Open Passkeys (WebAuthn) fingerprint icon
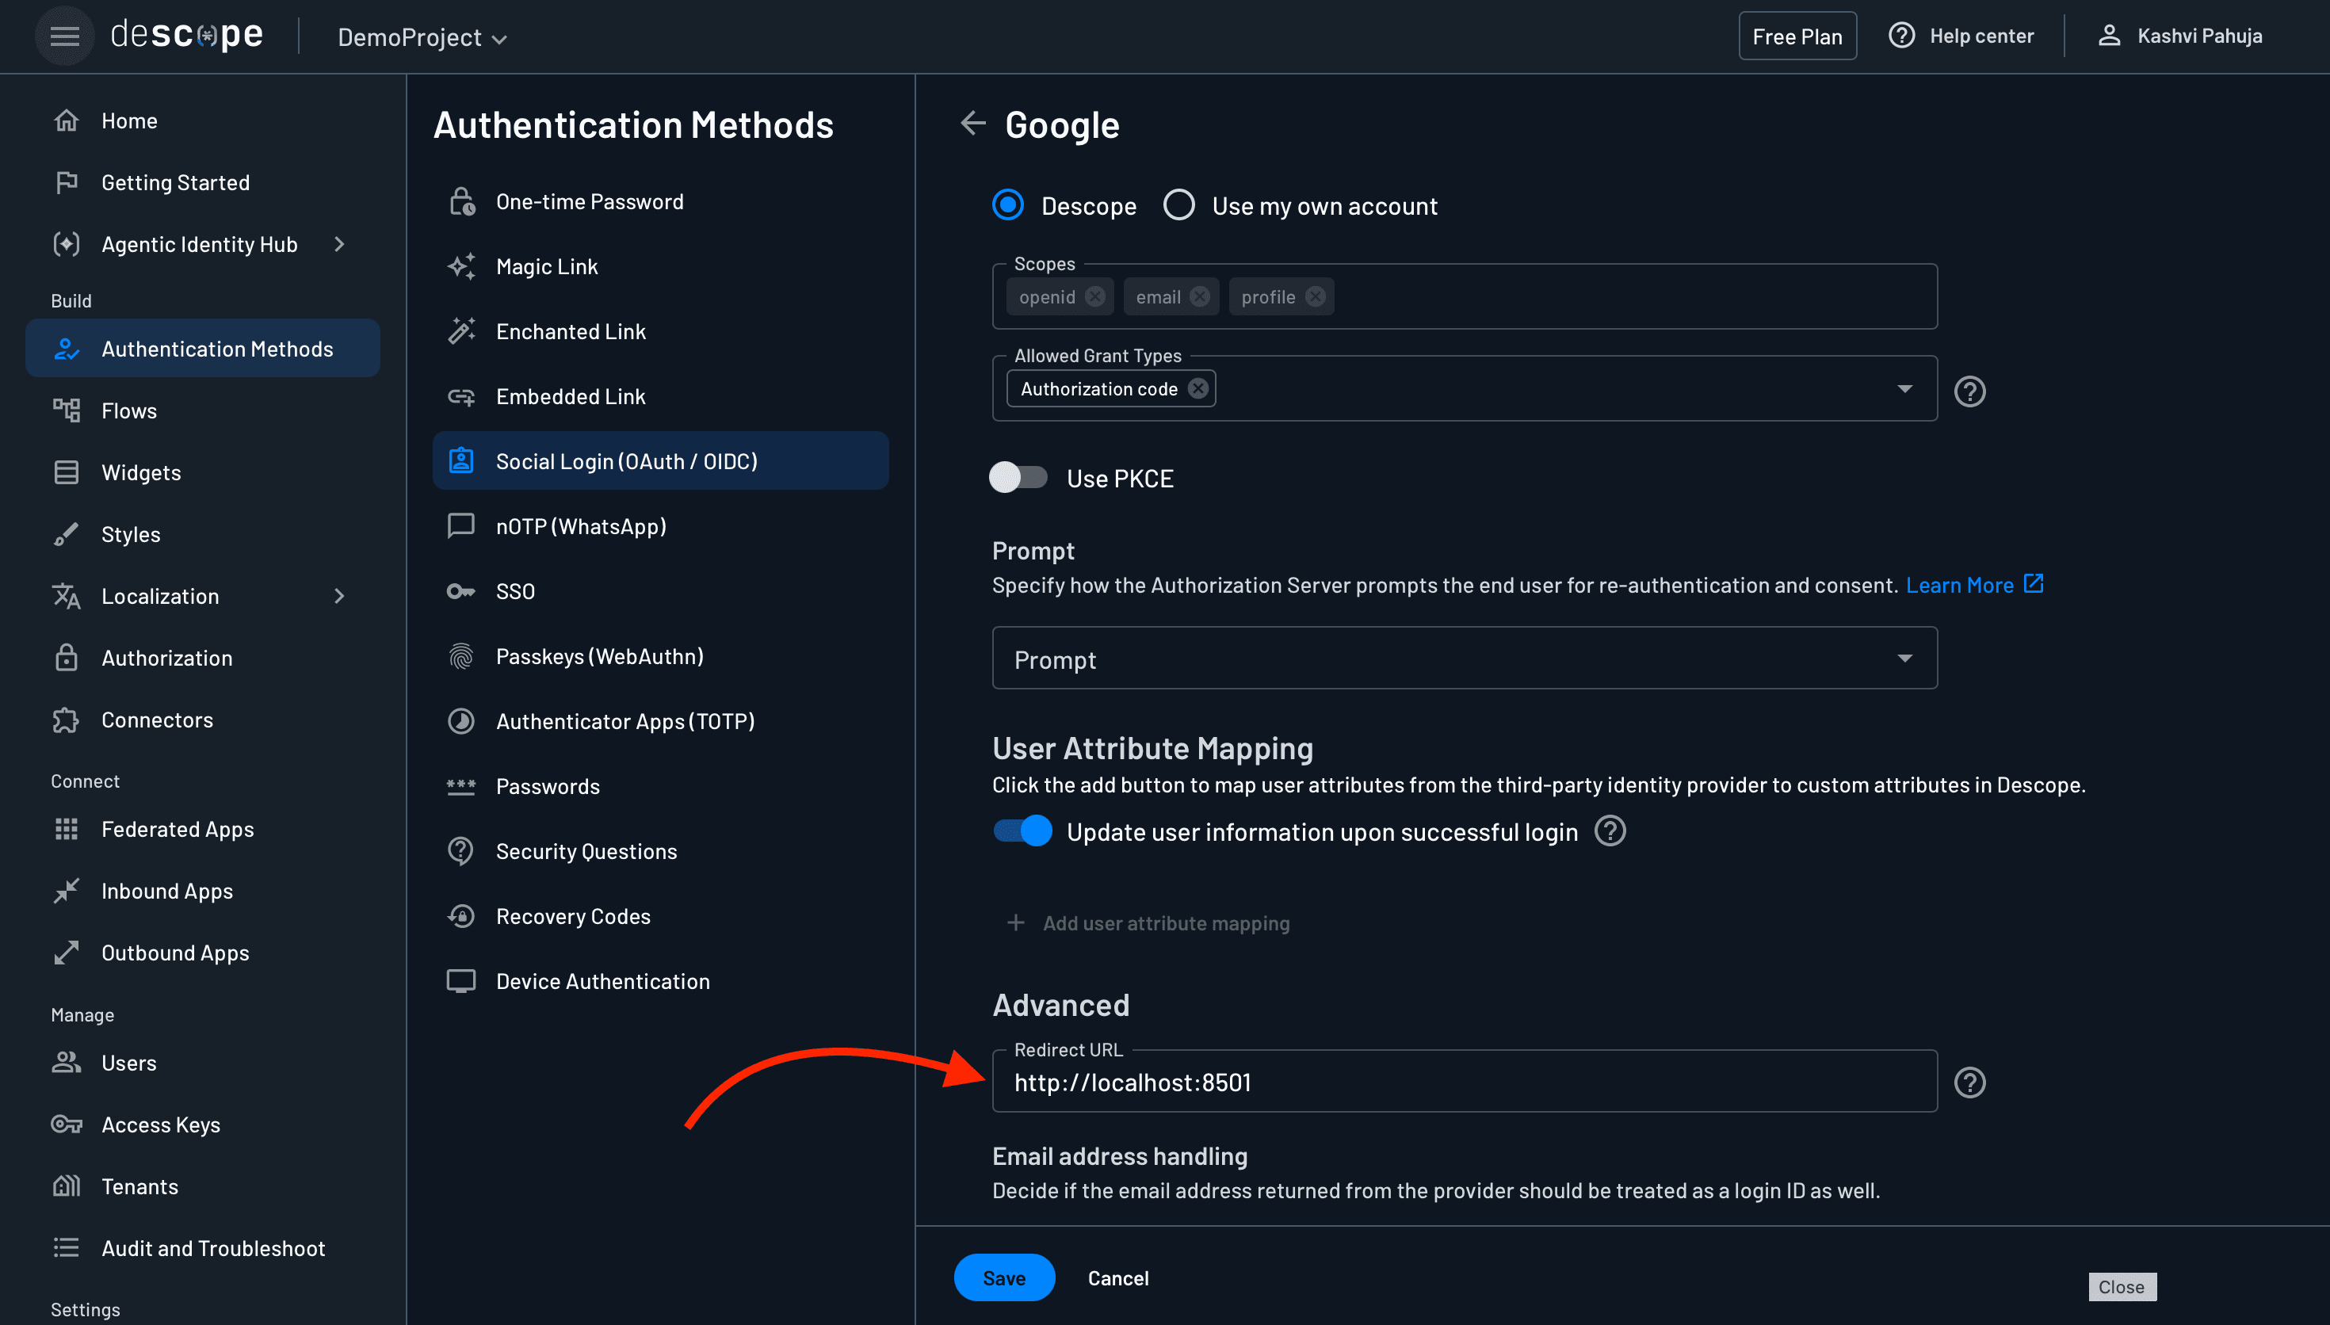 [461, 656]
